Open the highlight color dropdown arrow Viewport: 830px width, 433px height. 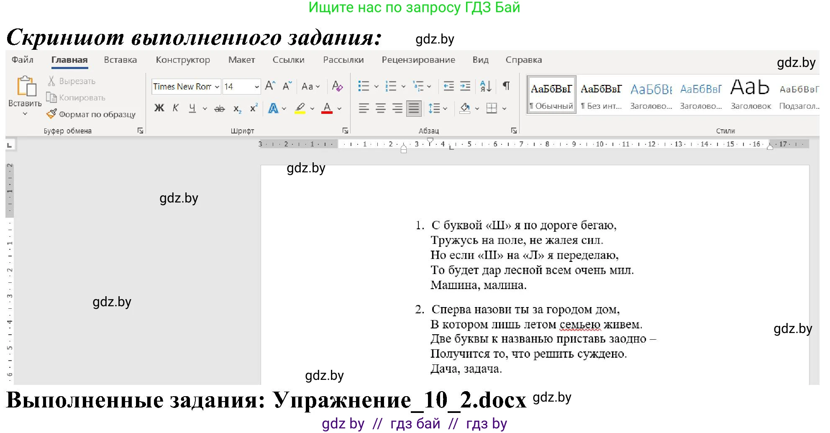312,108
